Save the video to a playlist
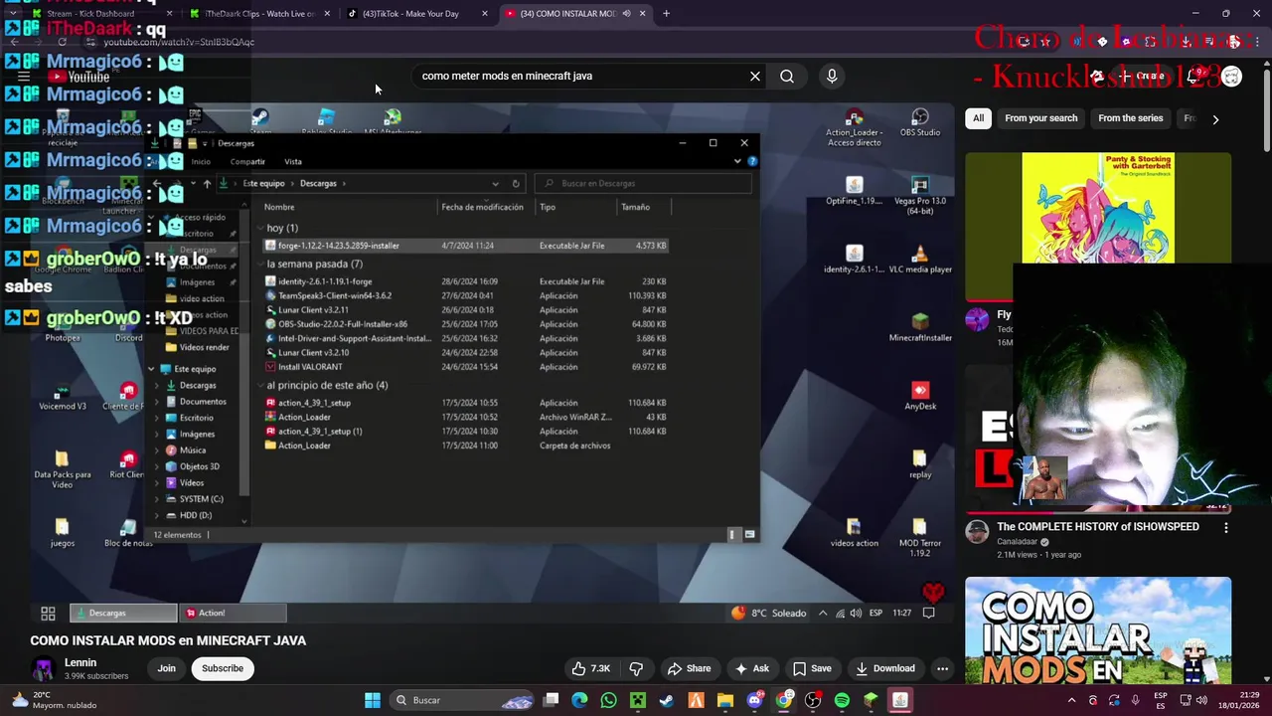The width and height of the screenshot is (1272, 716). [812, 668]
